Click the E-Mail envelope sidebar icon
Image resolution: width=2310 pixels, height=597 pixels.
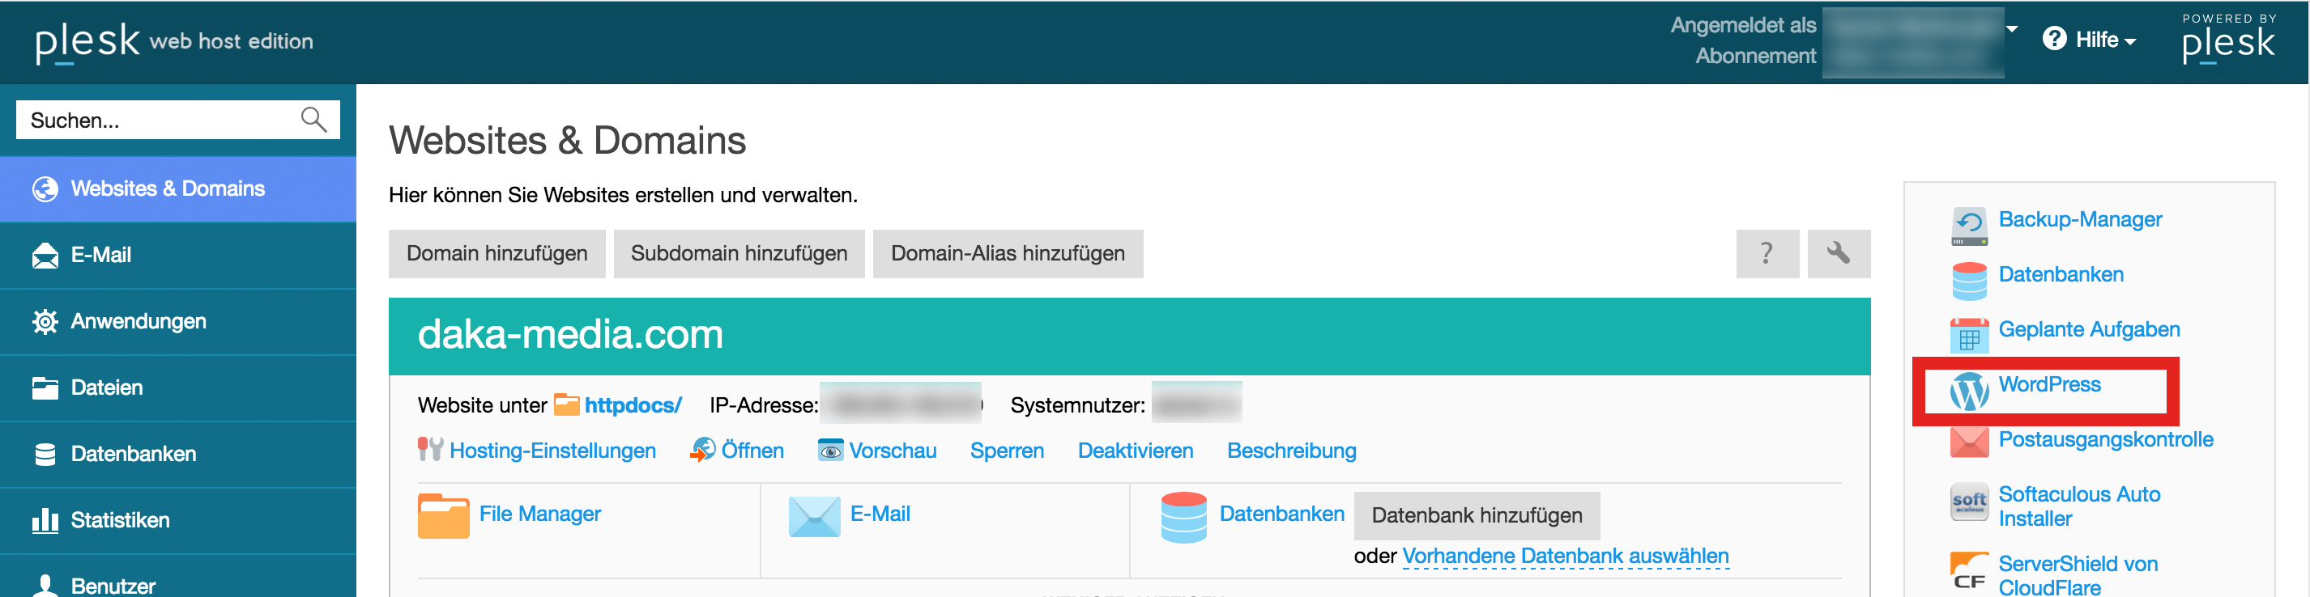45,255
